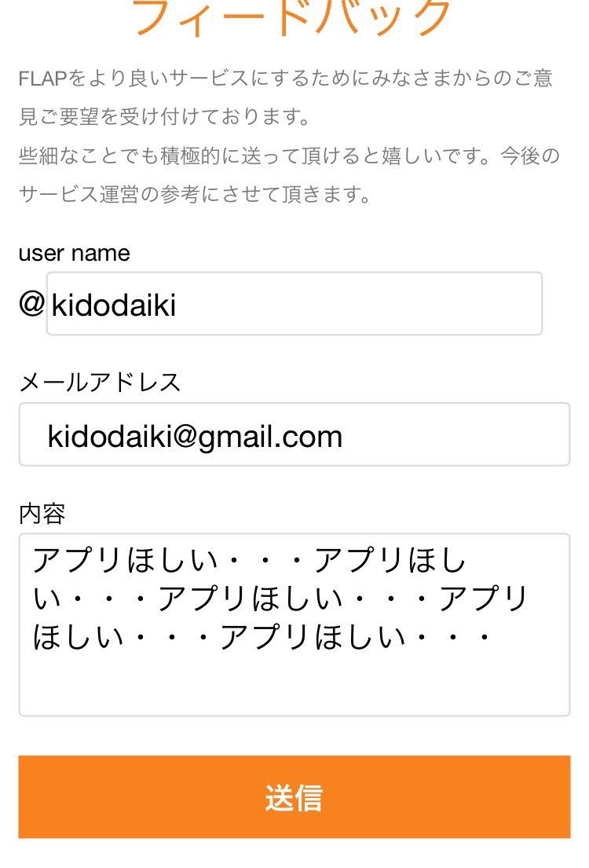The image size is (589, 868).
Task: Click the "user name" field label
Action: click(x=74, y=253)
